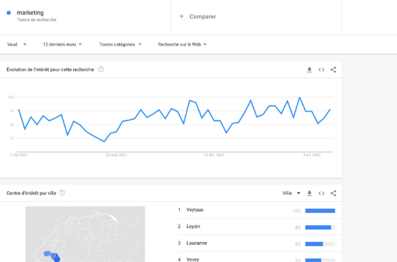Share the city interest panel

click(333, 193)
